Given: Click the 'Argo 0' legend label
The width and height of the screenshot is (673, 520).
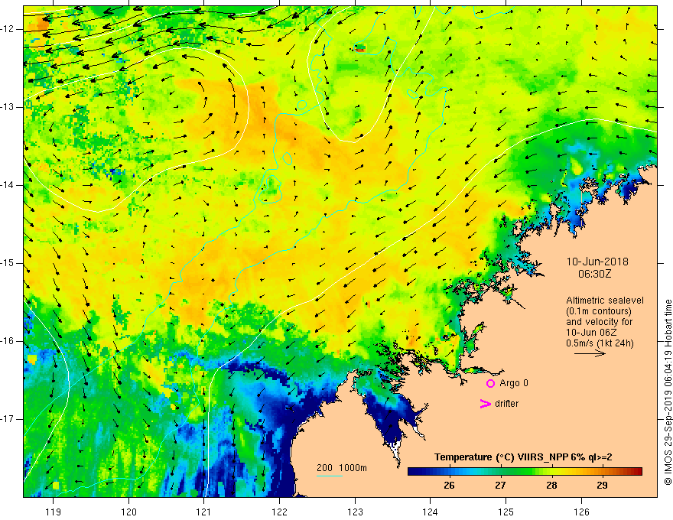Looking at the screenshot, I should (514, 383).
